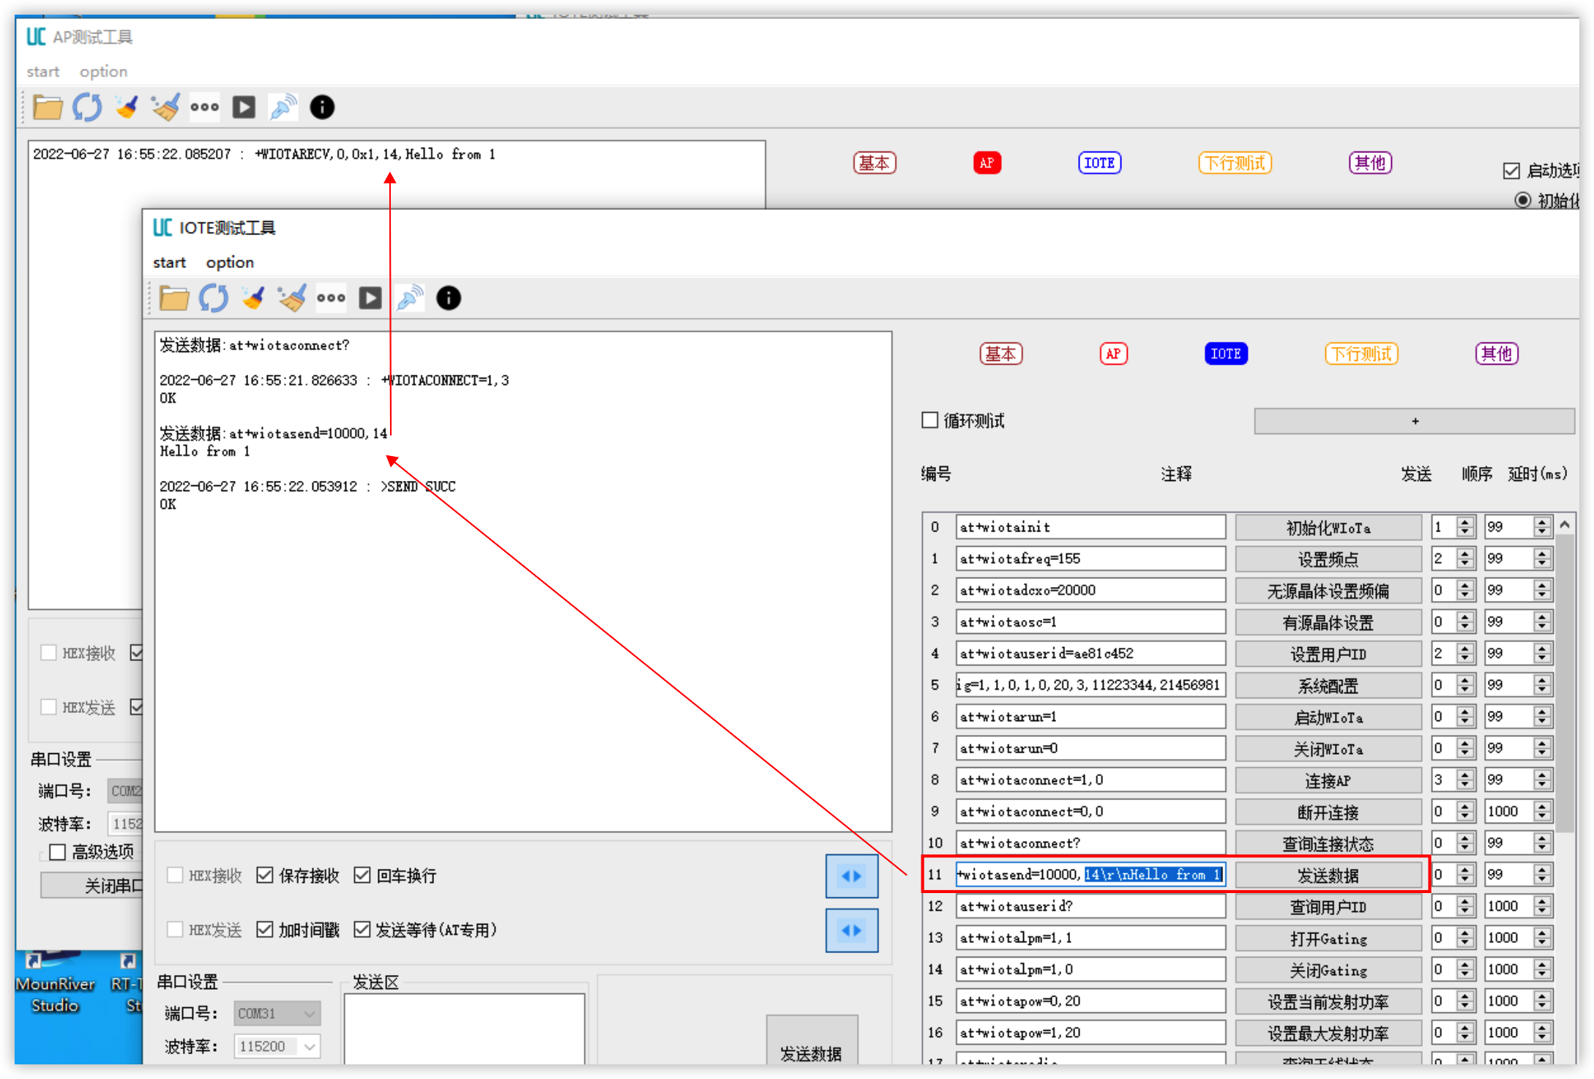Click double broom icon in AP toolbar
This screenshot has height=1079, width=1594.
(165, 108)
